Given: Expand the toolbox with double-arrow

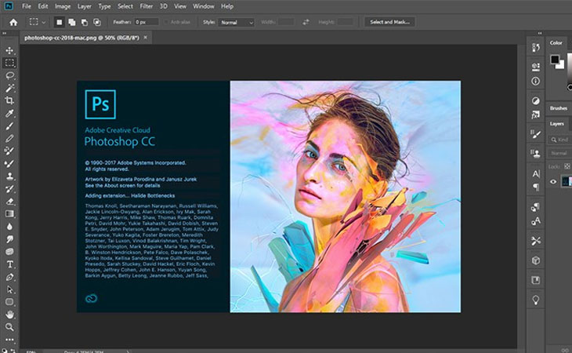Looking at the screenshot, I should pyautogui.click(x=5, y=34).
